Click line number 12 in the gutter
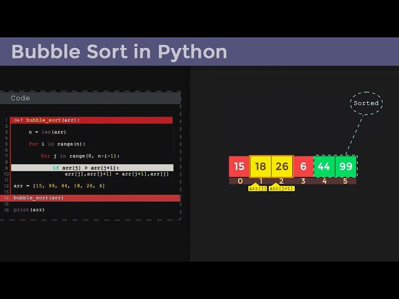 click(x=6, y=186)
